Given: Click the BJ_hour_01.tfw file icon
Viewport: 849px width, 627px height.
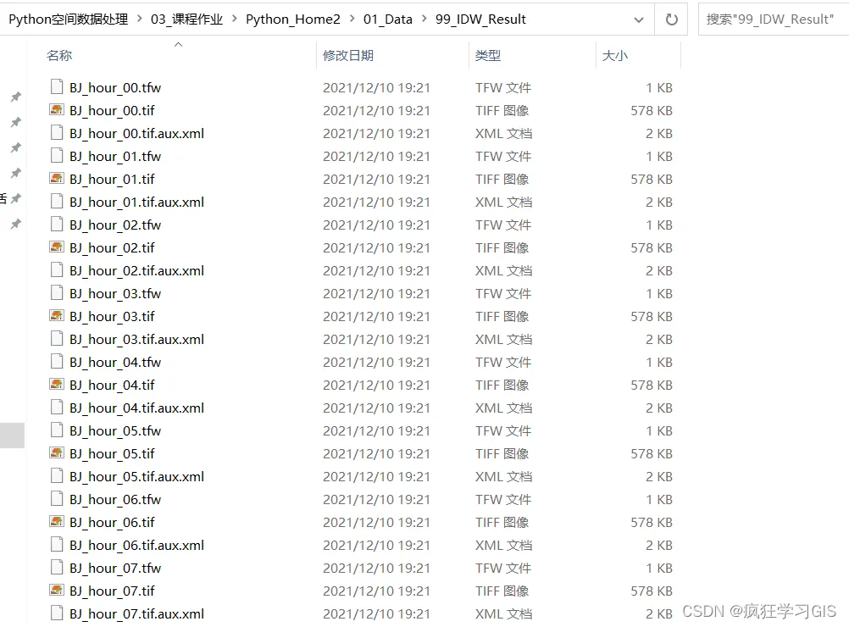Looking at the screenshot, I should pyautogui.click(x=57, y=156).
